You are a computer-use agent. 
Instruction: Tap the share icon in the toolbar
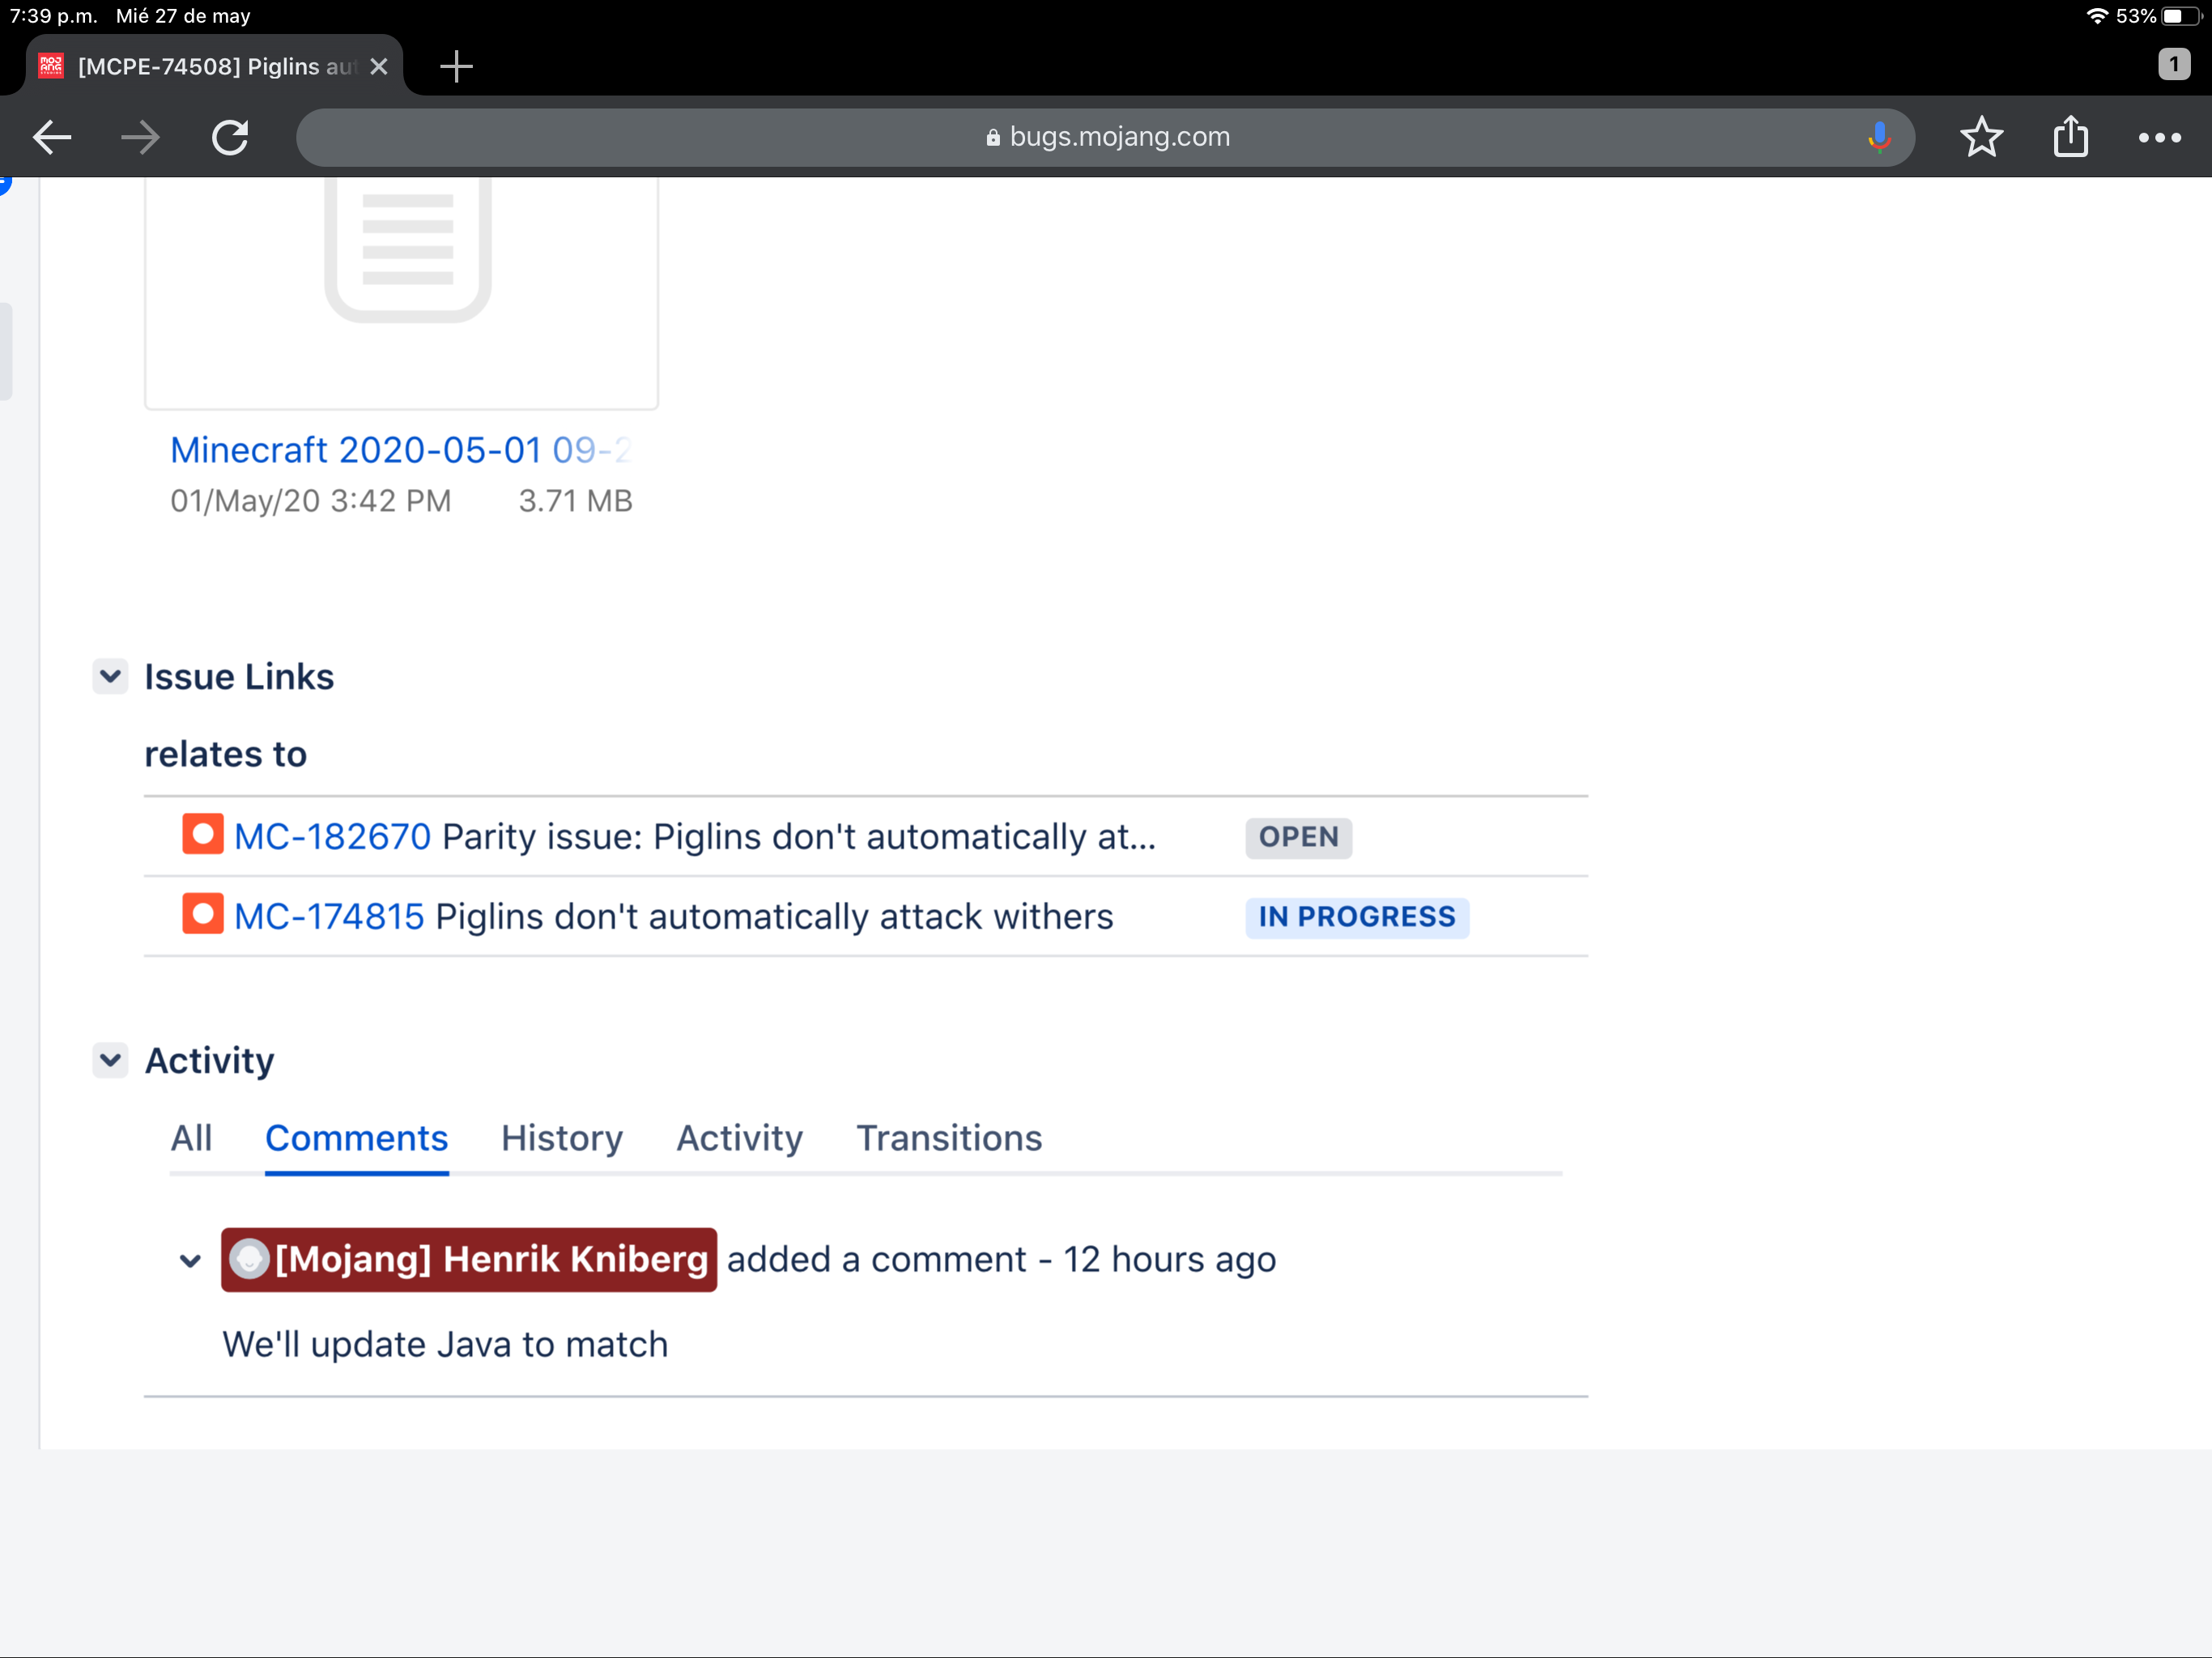tap(2070, 137)
